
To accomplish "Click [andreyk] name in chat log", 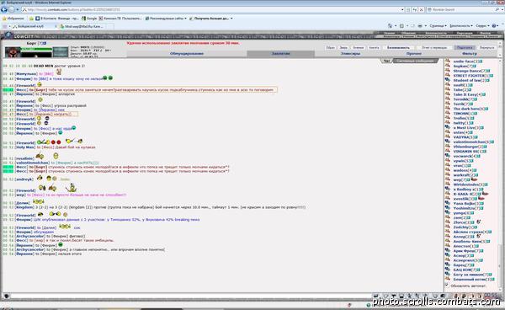I will (24, 179).
